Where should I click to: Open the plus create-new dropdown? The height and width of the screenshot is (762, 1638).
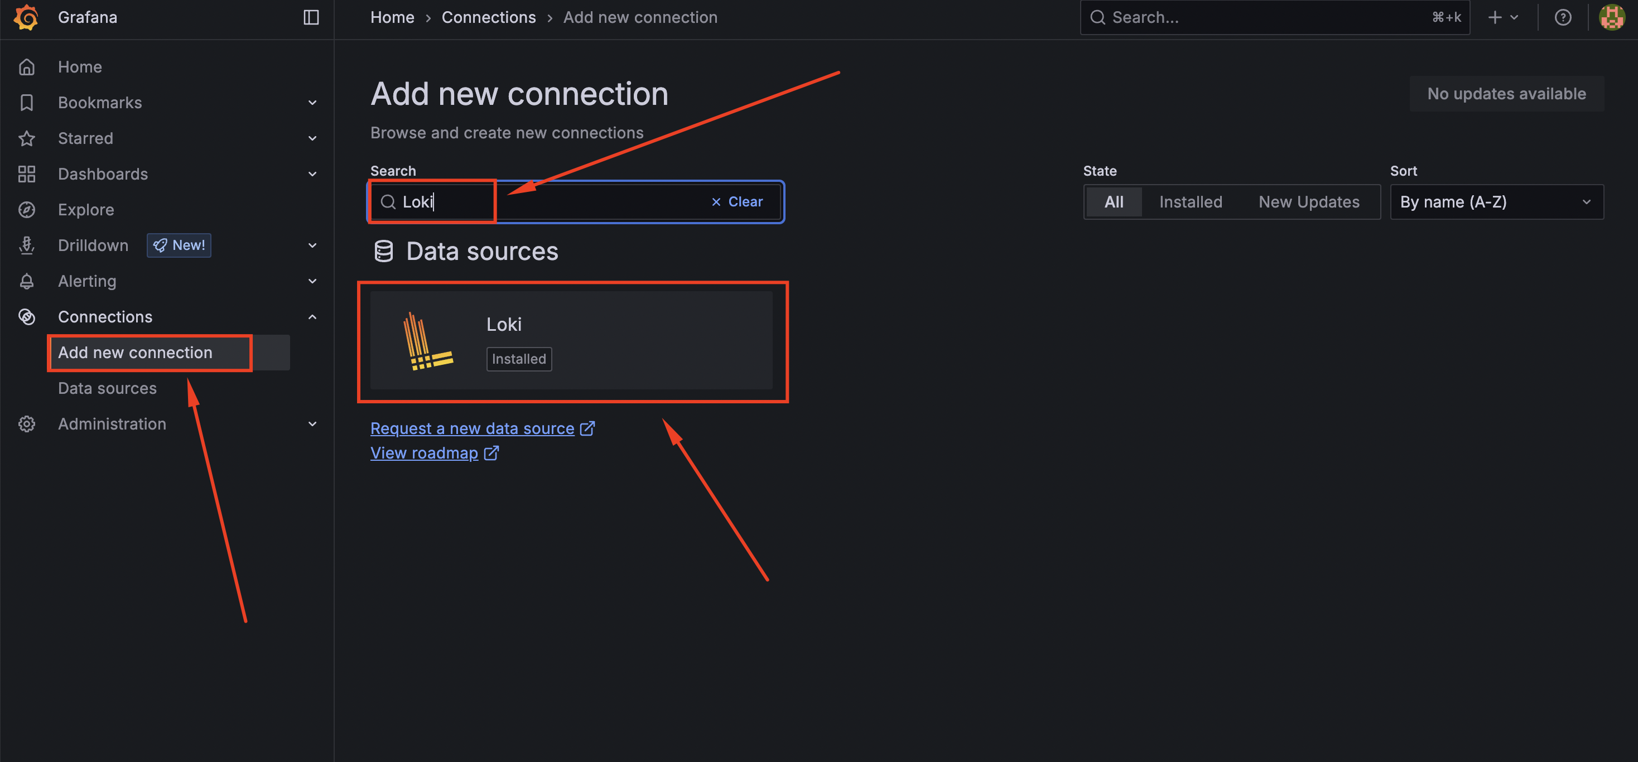point(1503,17)
